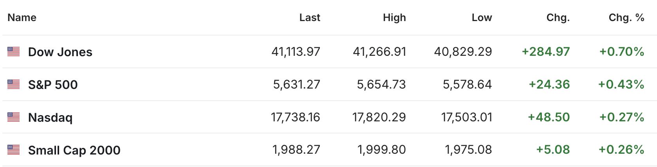Image resolution: width=657 pixels, height=167 pixels.
Task: Sort table by the High column header
Action: tap(394, 18)
